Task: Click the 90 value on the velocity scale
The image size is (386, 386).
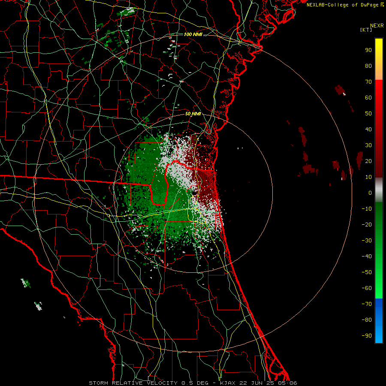Action: tap(368, 50)
